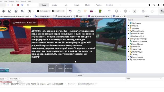Switch to the Model ribbon tab
Screen dimensions: 164x92
88,5
